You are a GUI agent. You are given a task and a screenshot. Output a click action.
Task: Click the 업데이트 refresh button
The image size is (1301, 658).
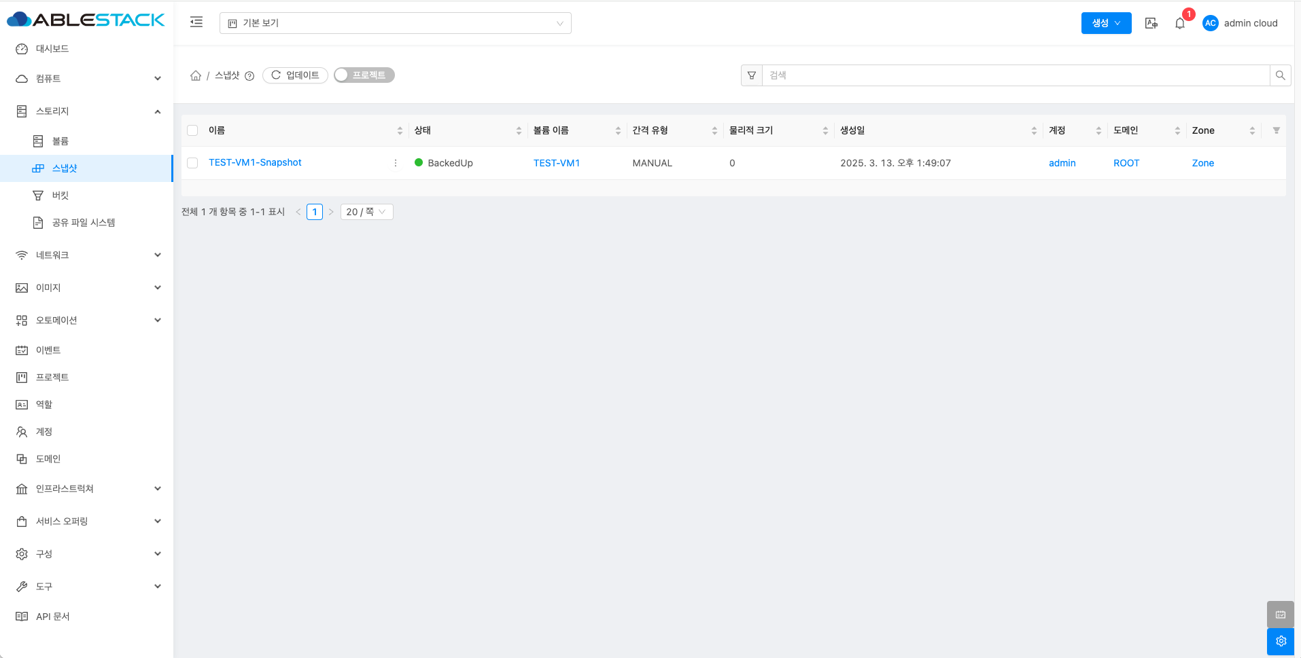click(295, 75)
